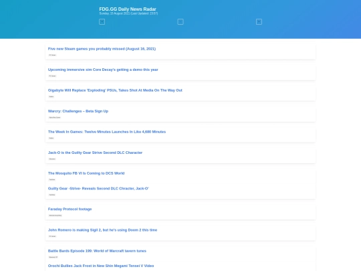Click source tag under 'Warcry: Challenges' headline
Image resolution: width=361 pixels, height=271 pixels.
click(55, 118)
